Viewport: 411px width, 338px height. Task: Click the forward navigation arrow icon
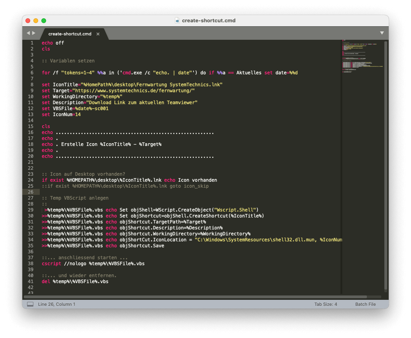[x=34, y=33]
